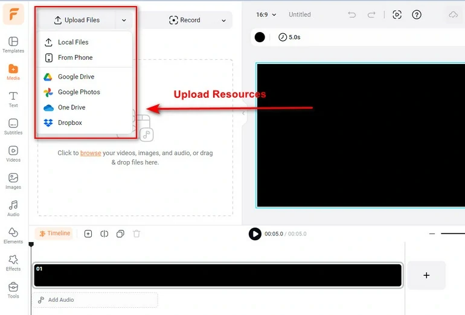Click the split clip icon
The width and height of the screenshot is (465, 315).
click(104, 234)
